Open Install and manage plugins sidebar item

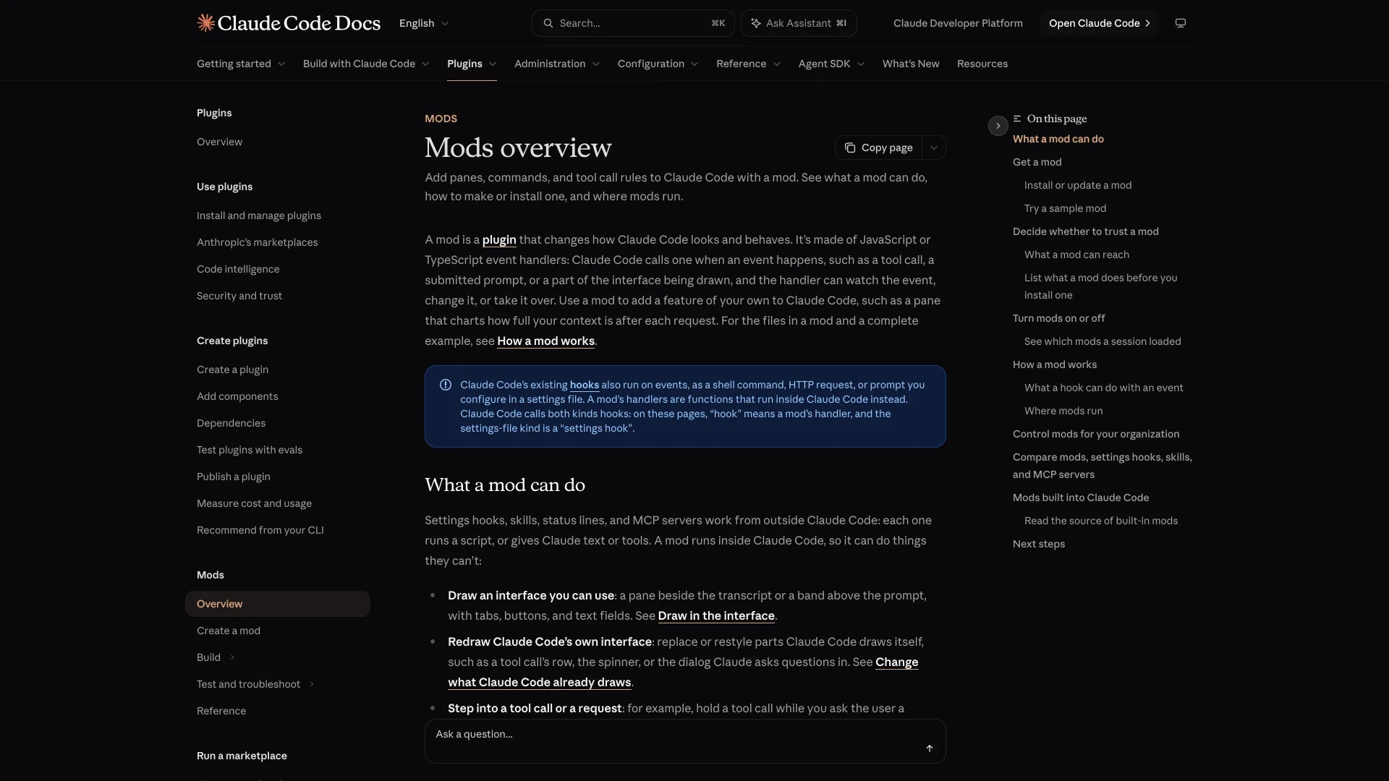coord(259,215)
